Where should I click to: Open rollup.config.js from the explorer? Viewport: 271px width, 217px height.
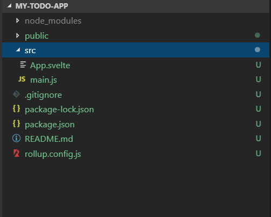53,154
